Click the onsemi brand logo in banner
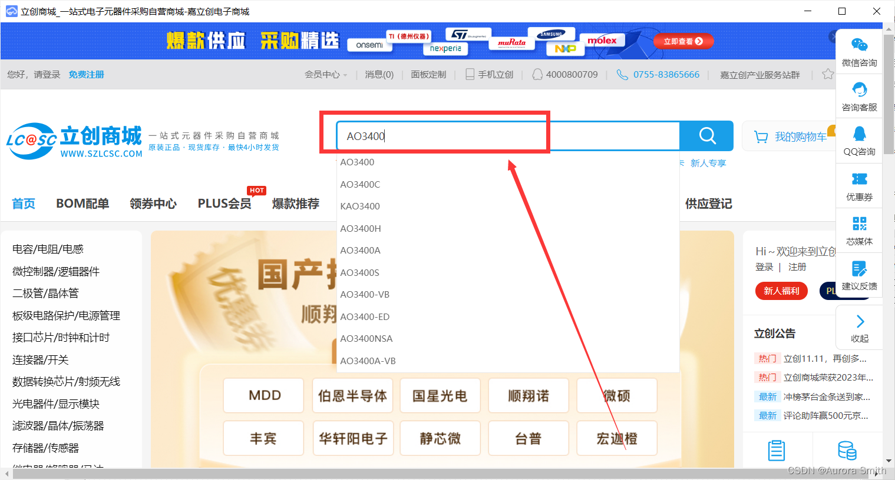This screenshot has height=480, width=895. [369, 45]
